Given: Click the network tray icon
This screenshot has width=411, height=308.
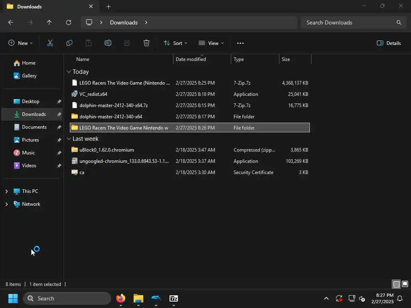Looking at the screenshot, I should tap(352, 298).
